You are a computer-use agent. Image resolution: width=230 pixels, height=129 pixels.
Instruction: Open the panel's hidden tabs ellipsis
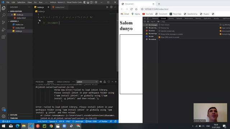tap(73, 82)
